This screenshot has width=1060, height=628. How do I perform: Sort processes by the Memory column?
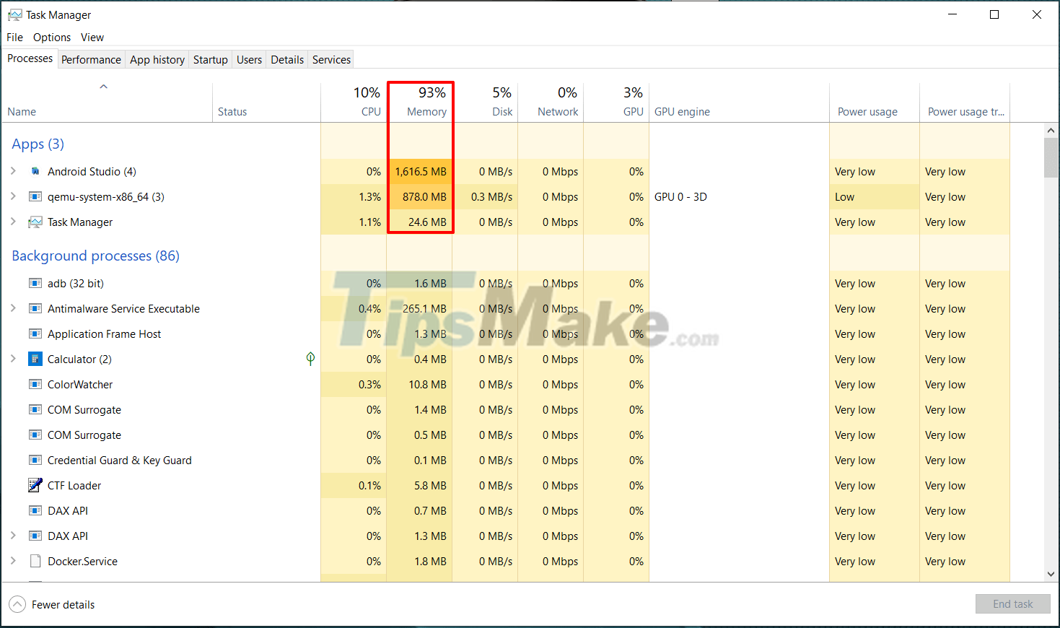pos(426,101)
